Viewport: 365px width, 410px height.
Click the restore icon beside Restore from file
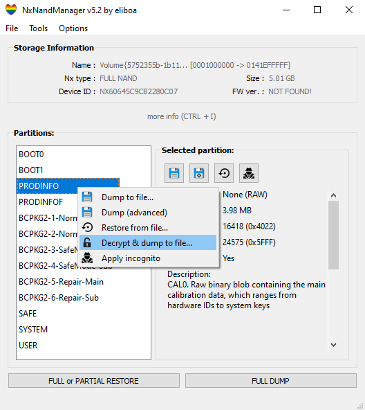[87, 227]
